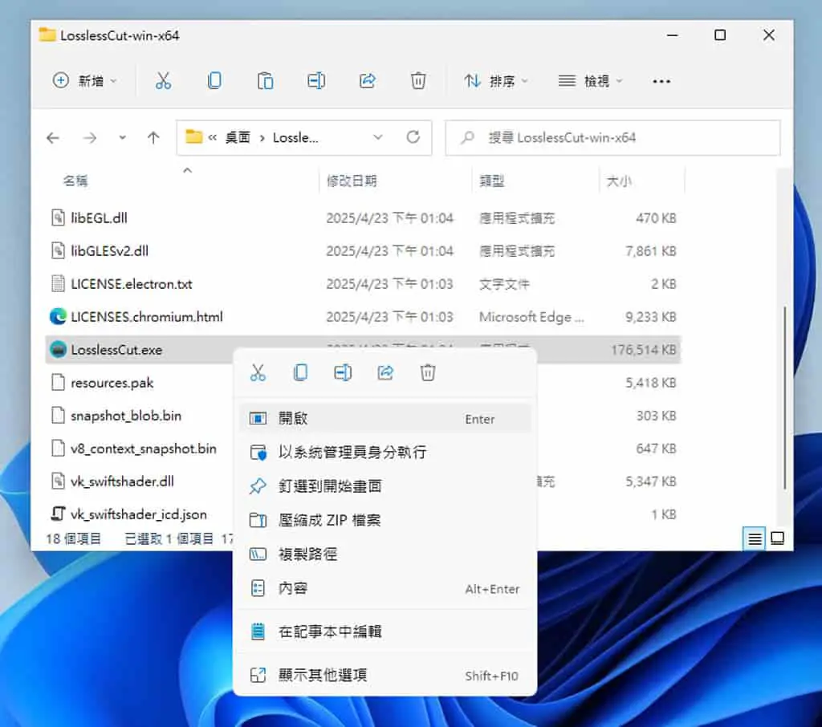This screenshot has height=727, width=822.
Task: Click the Copy icon in the Explorer toolbar
Action: tap(214, 81)
